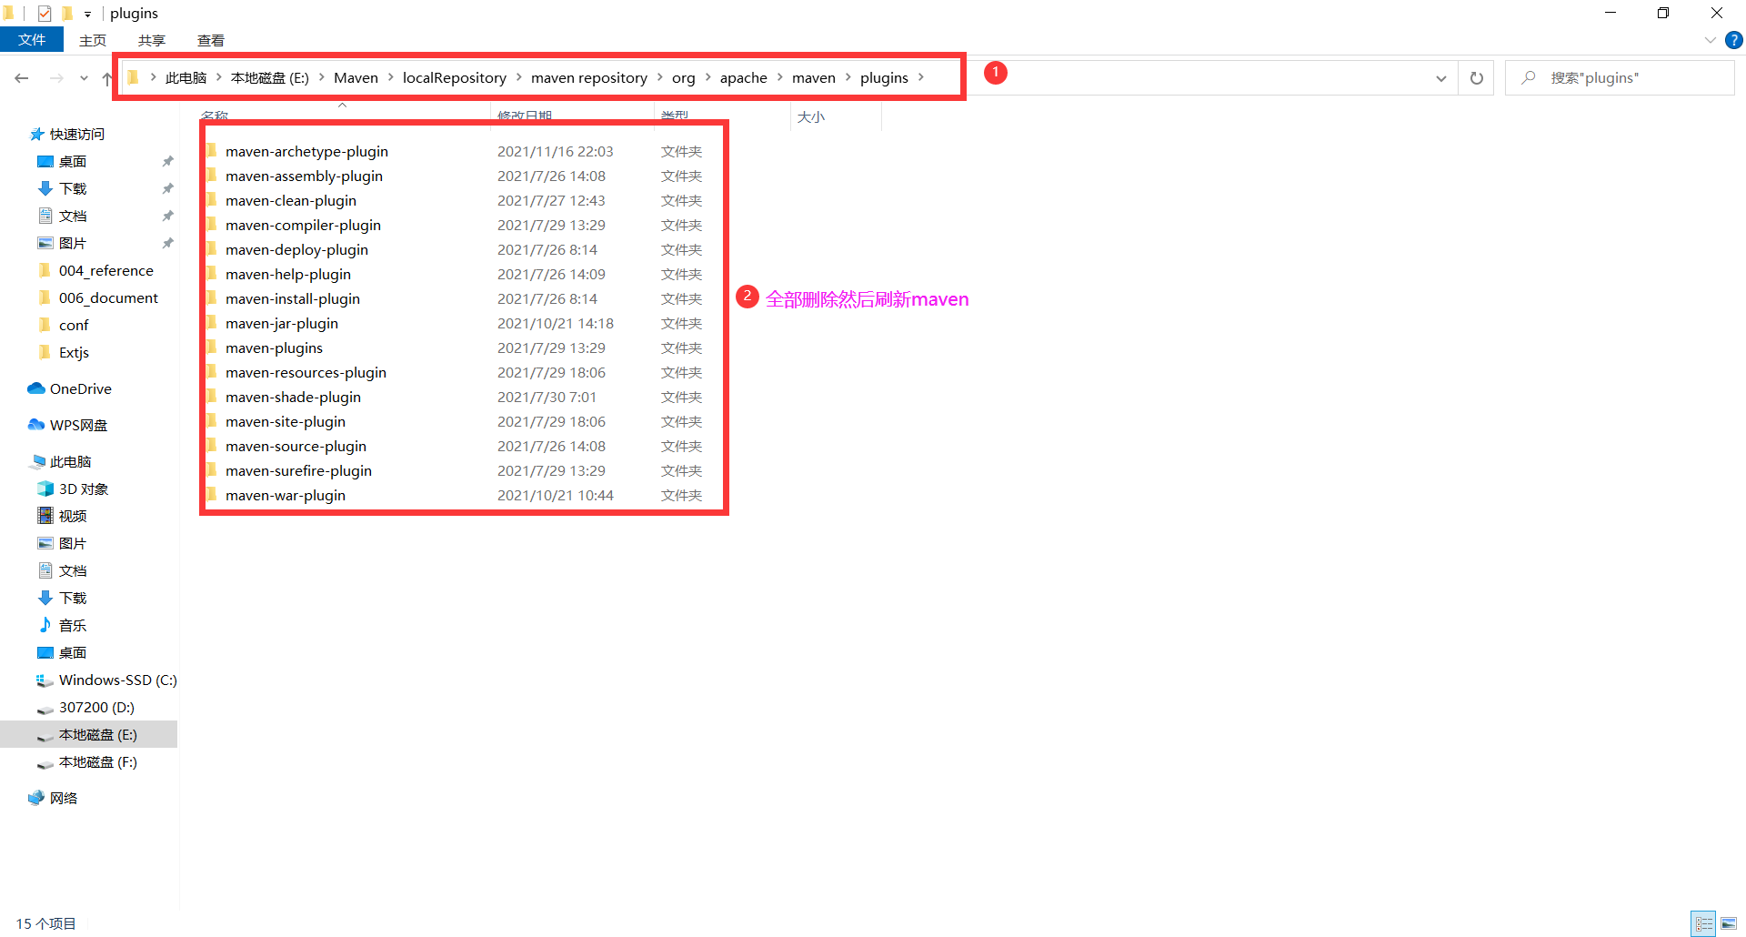The image size is (1746, 937).
Task: Open recent locations dropdown arrow
Action: [84, 78]
